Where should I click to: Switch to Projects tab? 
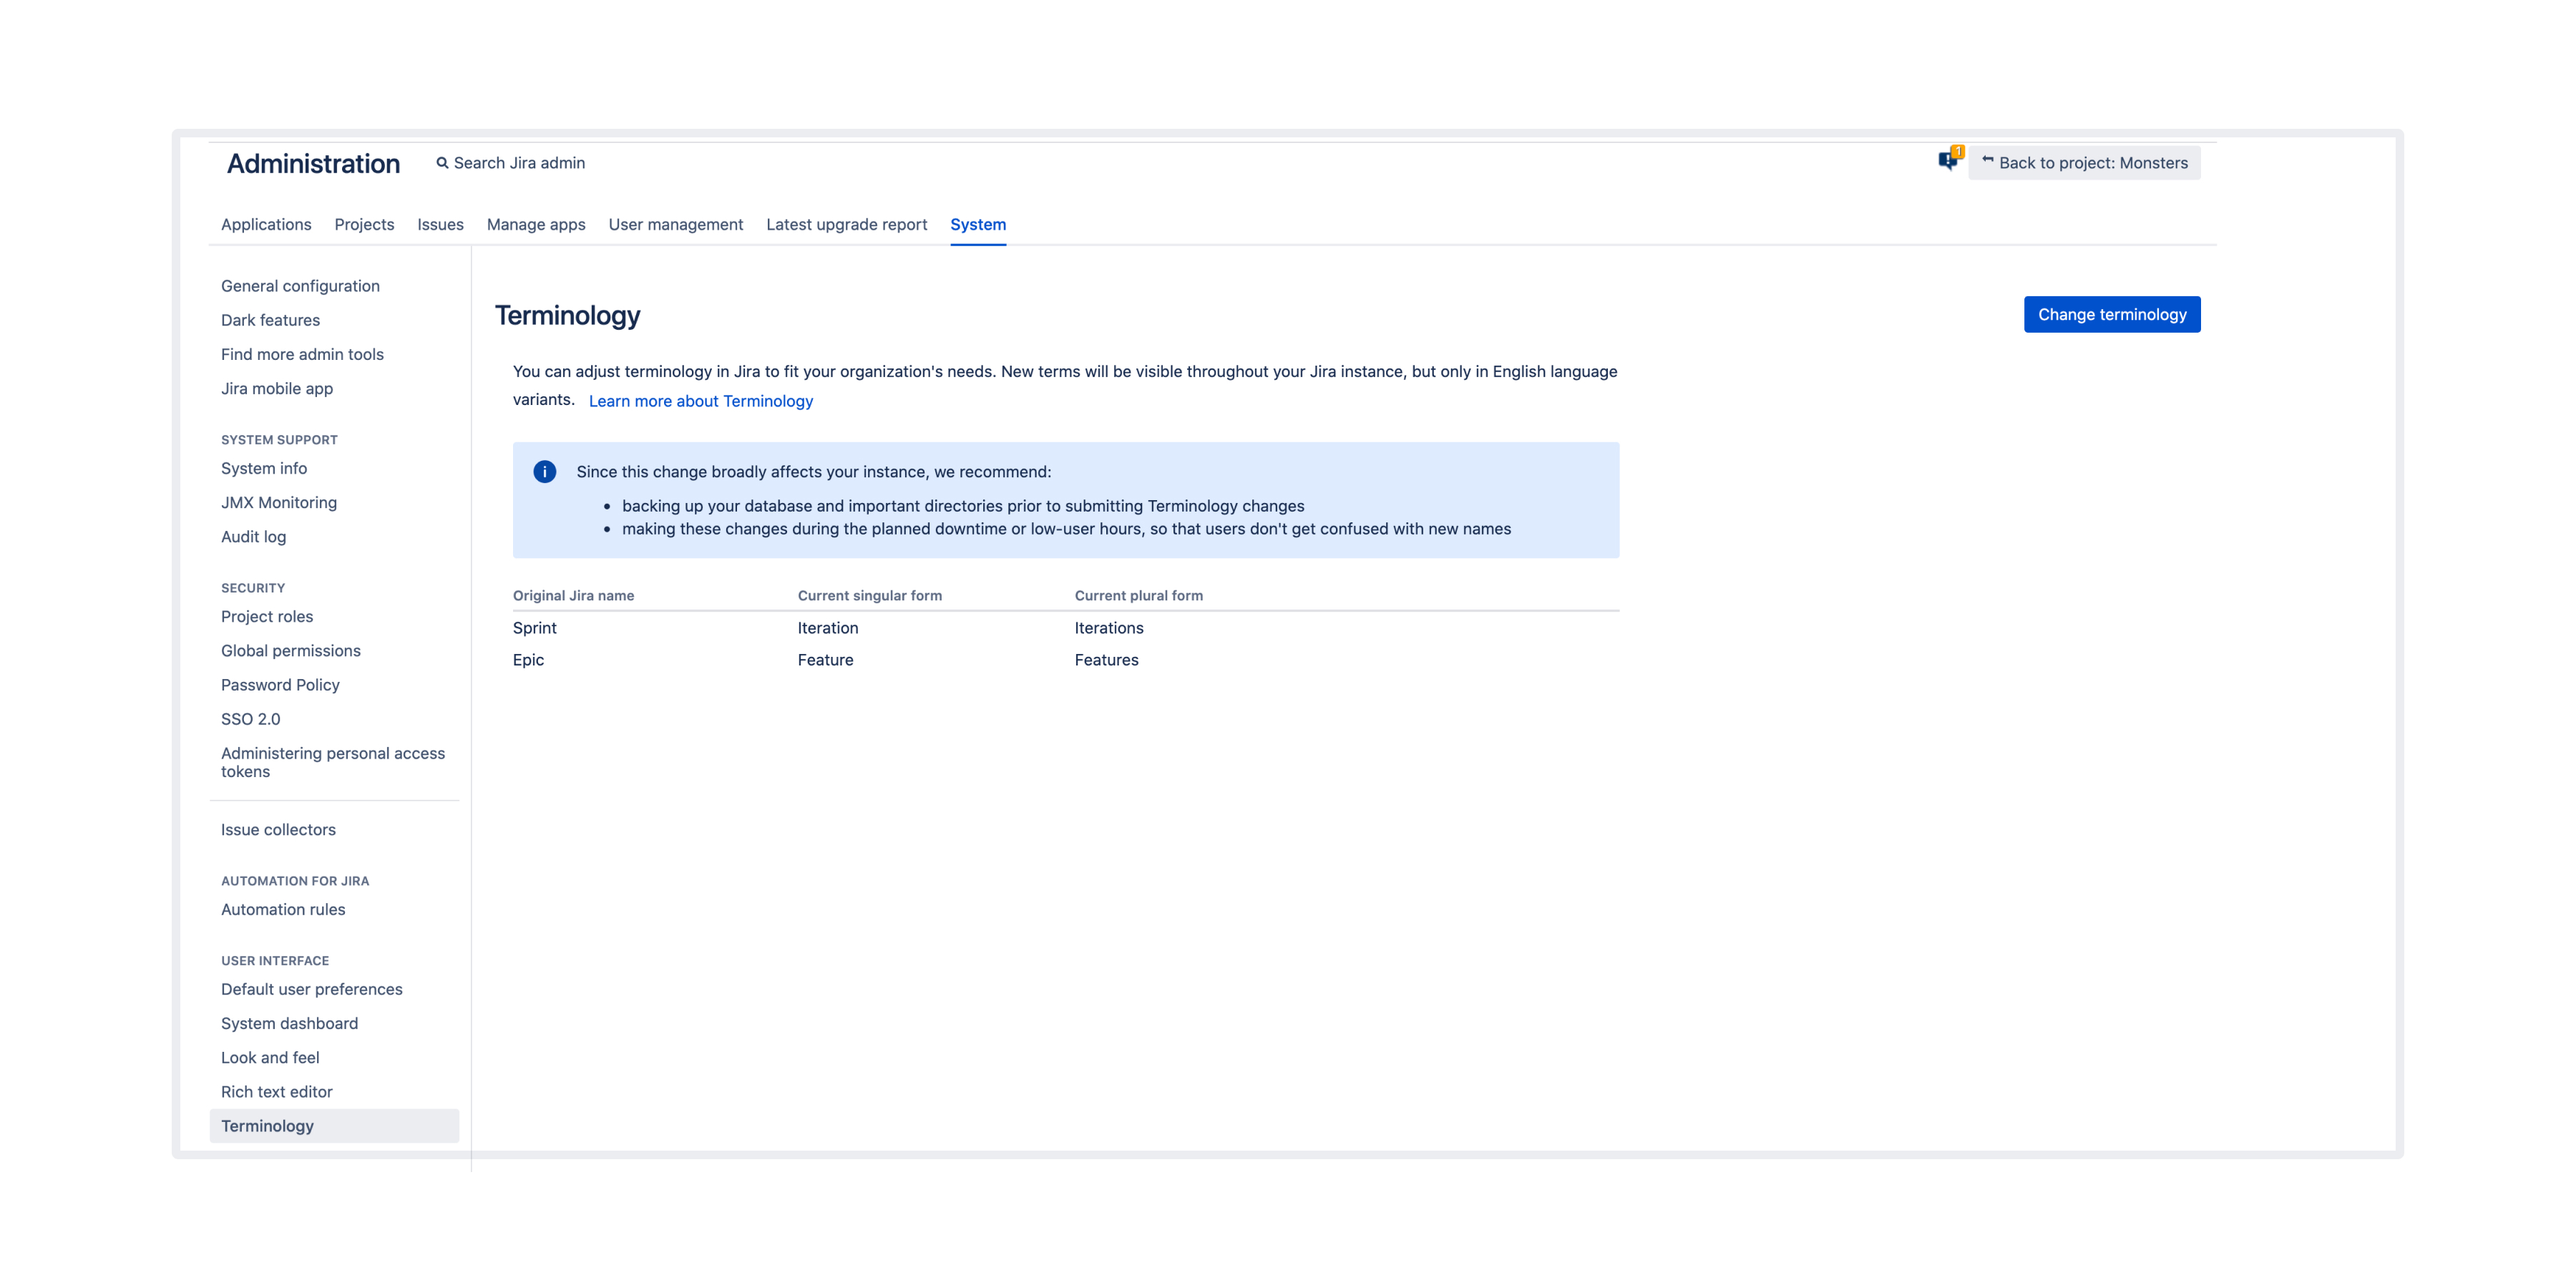[364, 224]
